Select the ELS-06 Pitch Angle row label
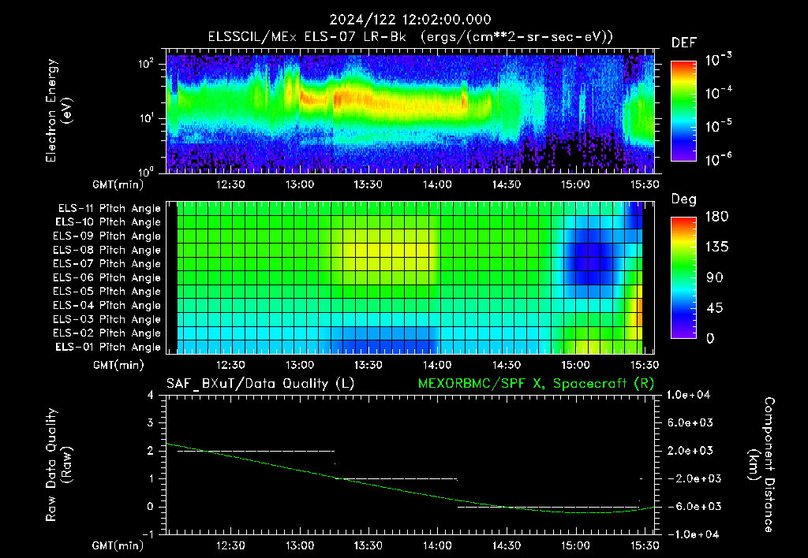 click(107, 278)
